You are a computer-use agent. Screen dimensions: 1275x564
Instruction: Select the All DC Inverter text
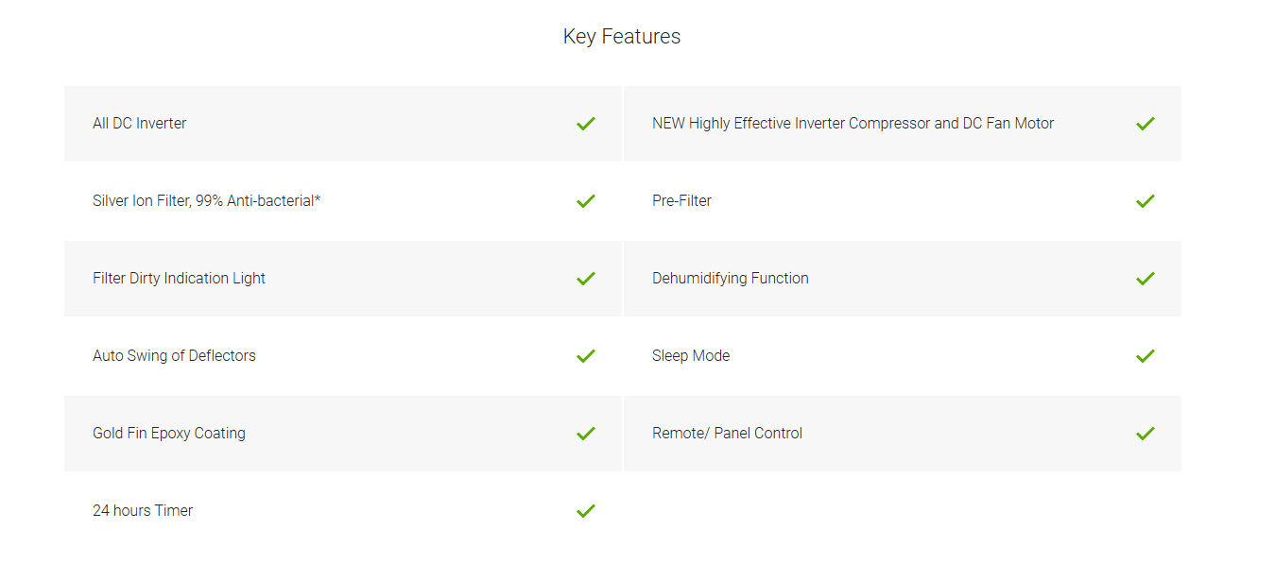(x=140, y=124)
